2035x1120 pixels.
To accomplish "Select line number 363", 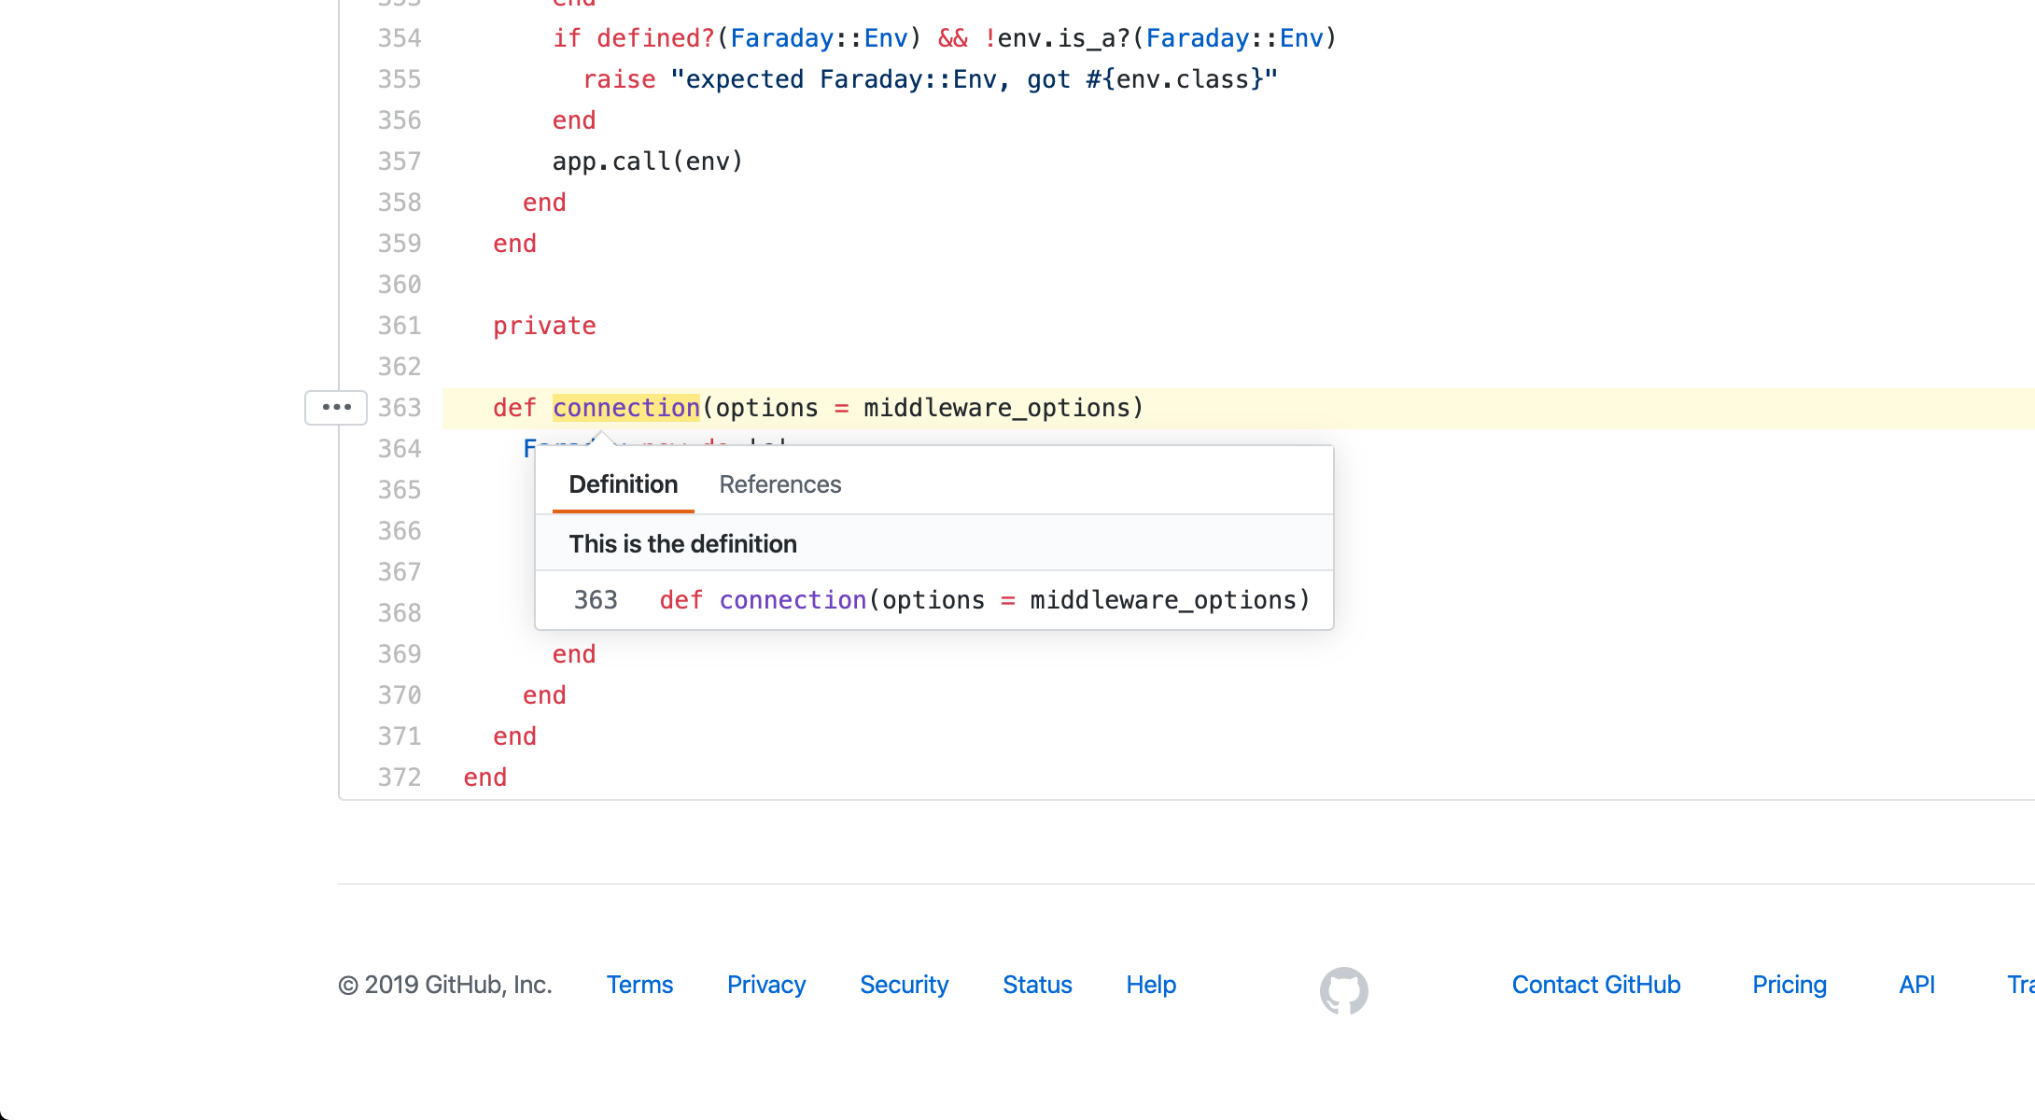I will click(x=400, y=408).
